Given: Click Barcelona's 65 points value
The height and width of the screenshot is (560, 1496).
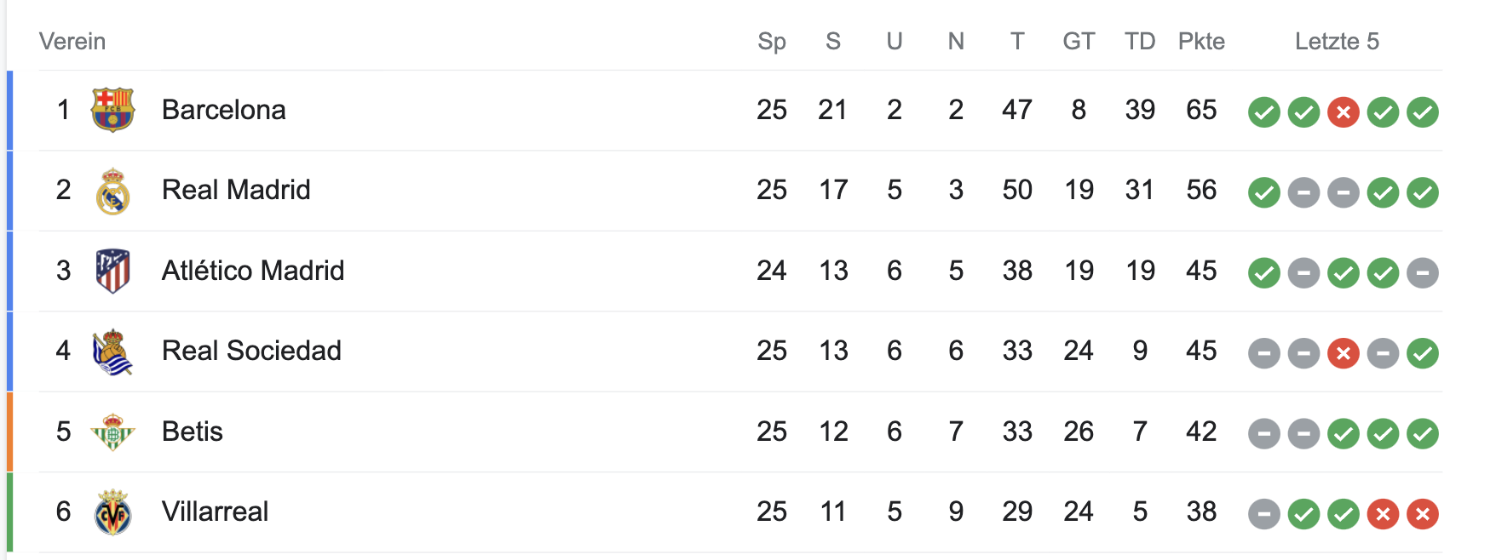Looking at the screenshot, I should pos(1201,110).
